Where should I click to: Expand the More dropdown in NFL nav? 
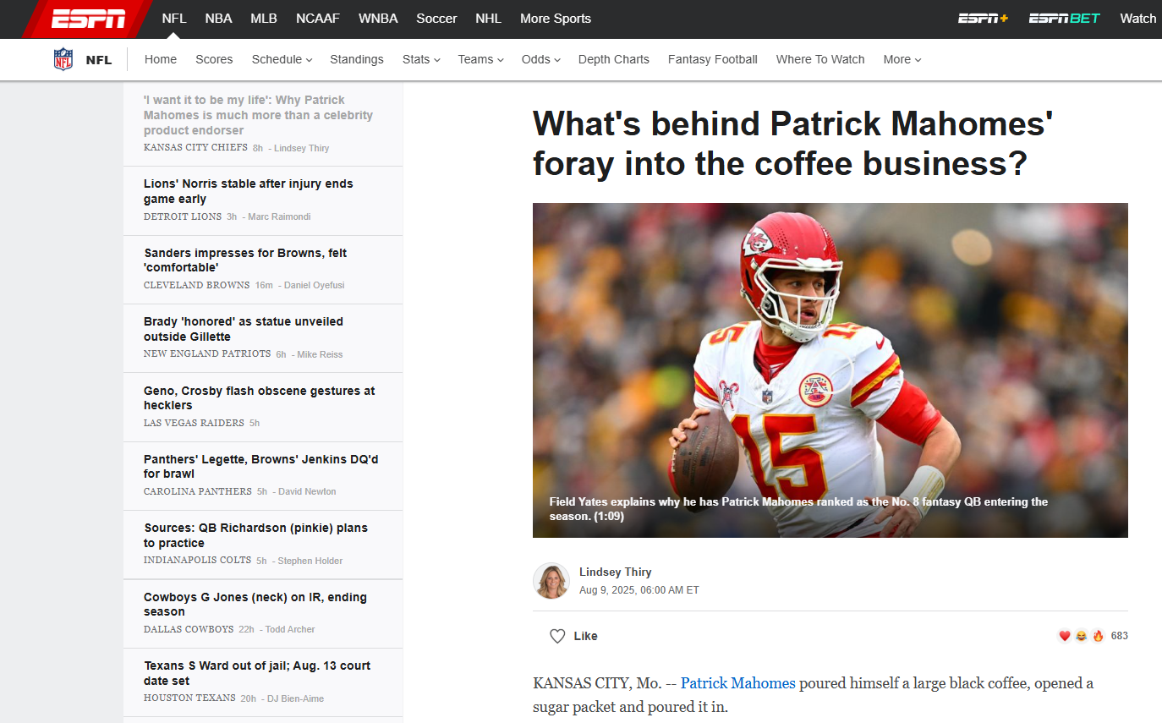coord(902,59)
